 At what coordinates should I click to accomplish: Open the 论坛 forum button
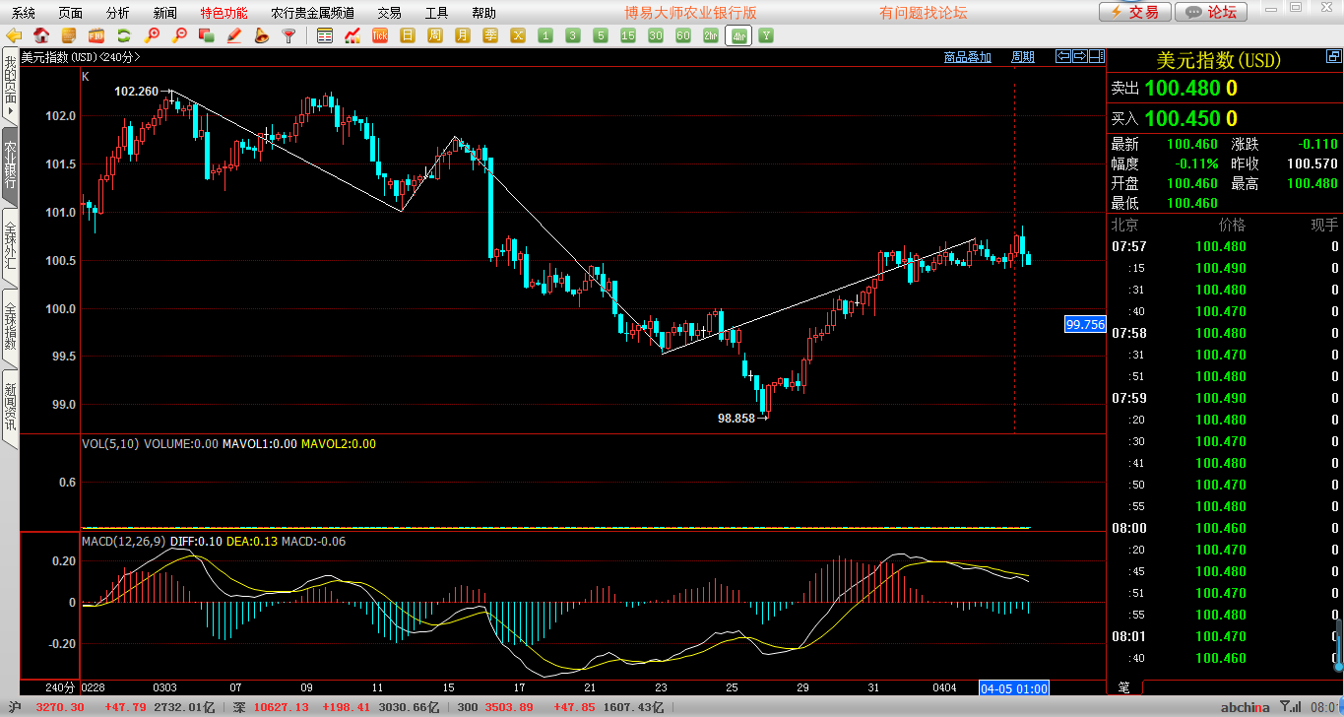1211,12
